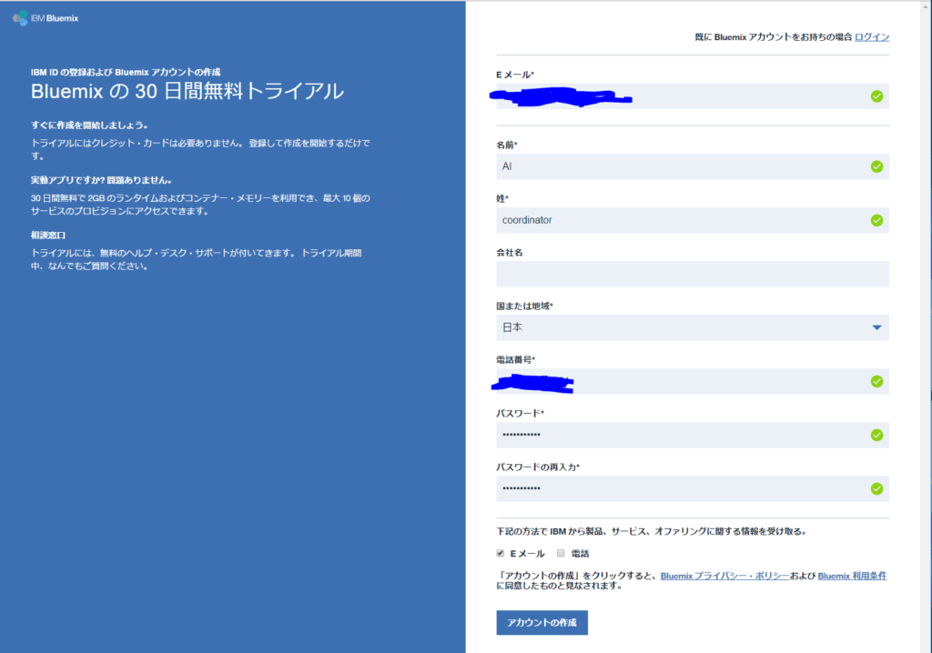Click the 会社名 field label

point(510,253)
